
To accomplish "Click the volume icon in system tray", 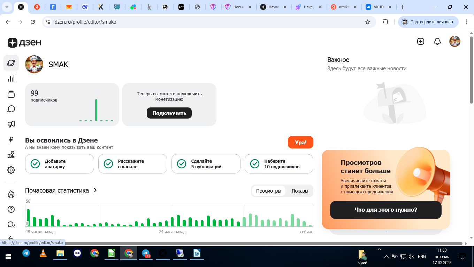I will click(411, 257).
